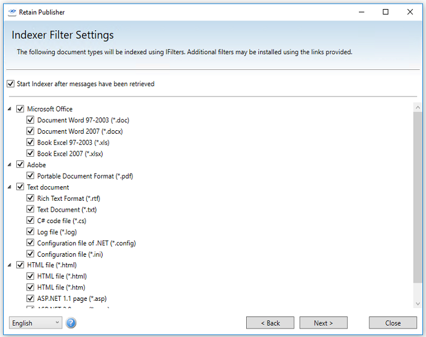Collapse the HTML file (*.html) group
Image resolution: width=426 pixels, height=337 pixels.
(10, 265)
